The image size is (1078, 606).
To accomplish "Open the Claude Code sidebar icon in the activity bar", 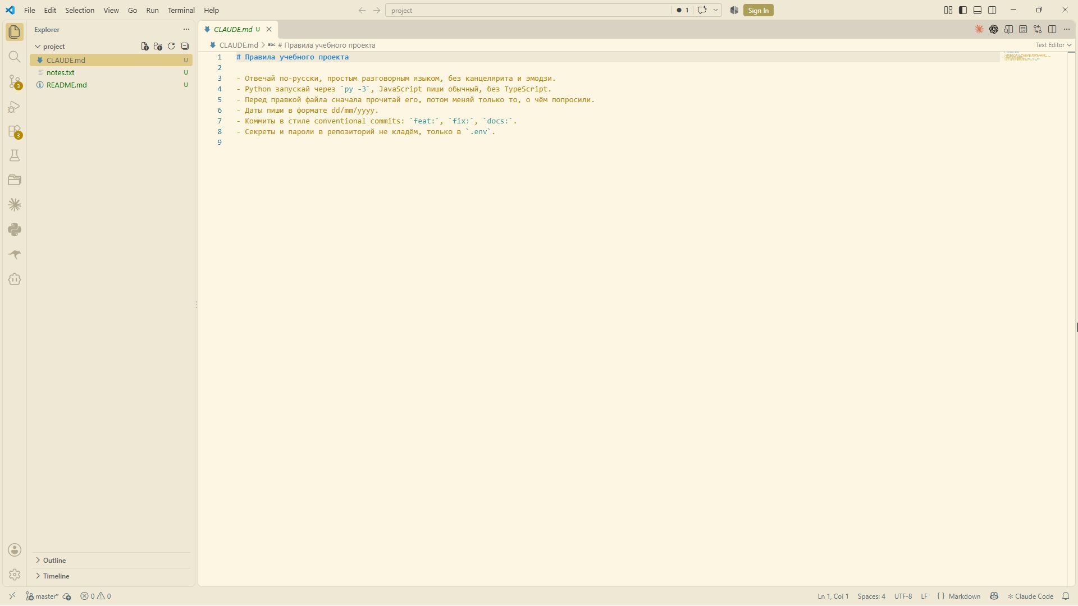I will [x=15, y=205].
